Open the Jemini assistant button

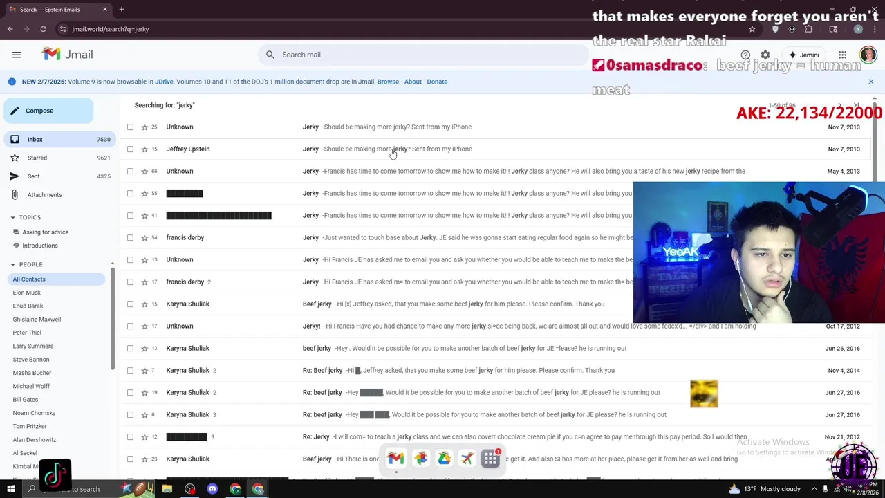[x=804, y=55]
